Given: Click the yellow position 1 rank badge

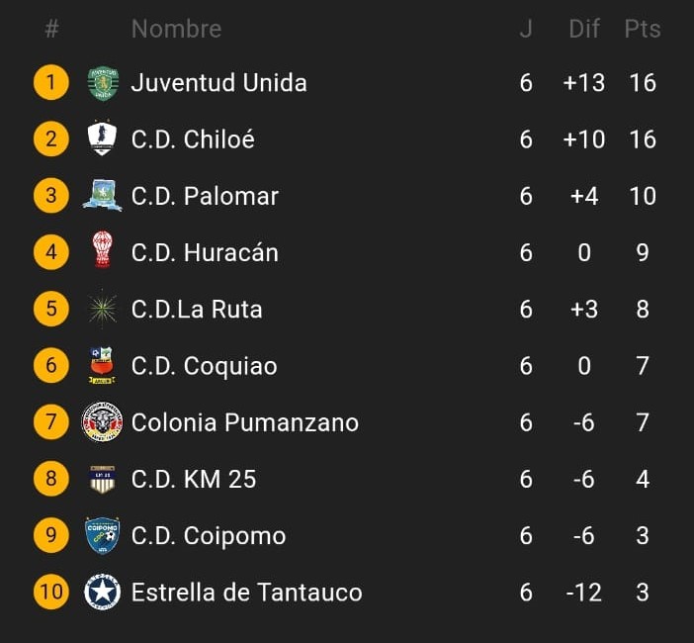Looking at the screenshot, I should point(51,82).
